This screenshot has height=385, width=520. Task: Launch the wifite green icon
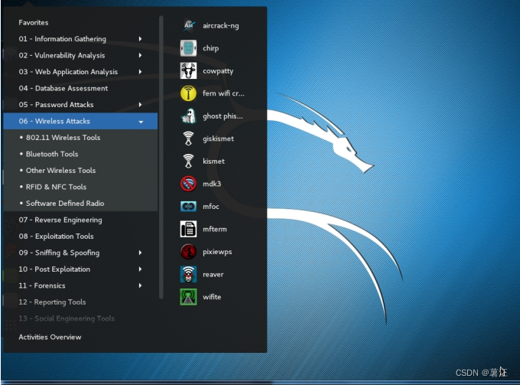coord(188,297)
